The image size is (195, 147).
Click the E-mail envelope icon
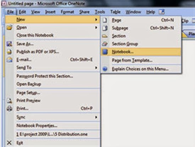(10, 60)
